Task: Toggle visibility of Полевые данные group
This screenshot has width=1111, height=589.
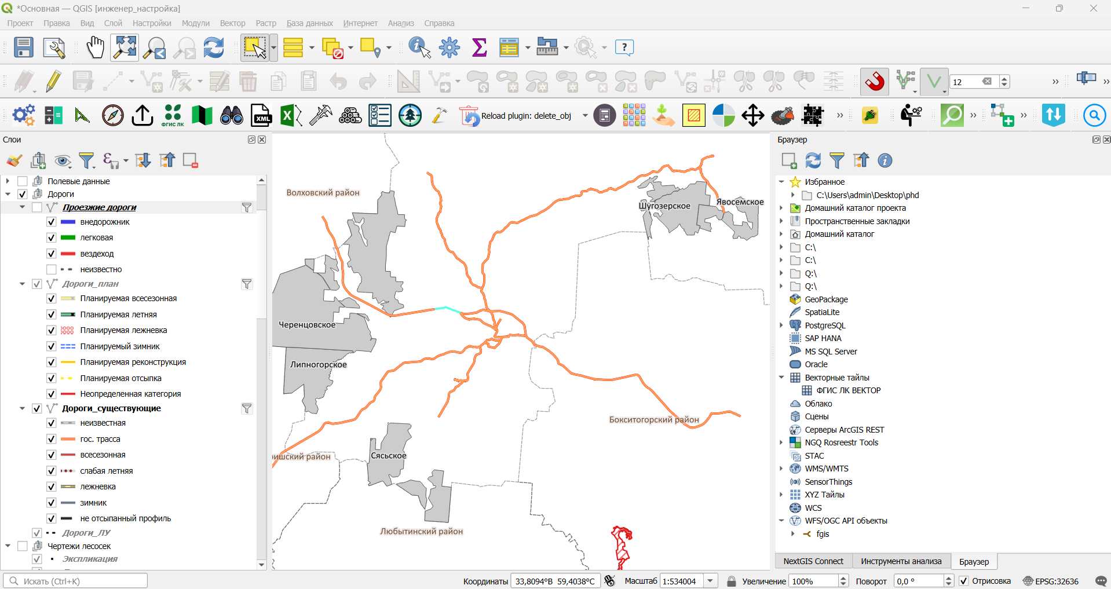Action: (23, 181)
